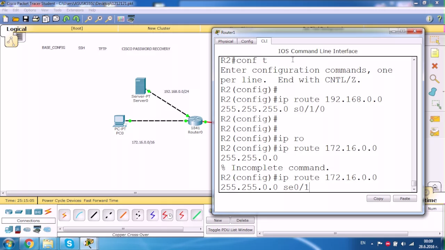Activate the Delete tool red X
Viewport: 445px width, 250px height.
click(x=435, y=66)
